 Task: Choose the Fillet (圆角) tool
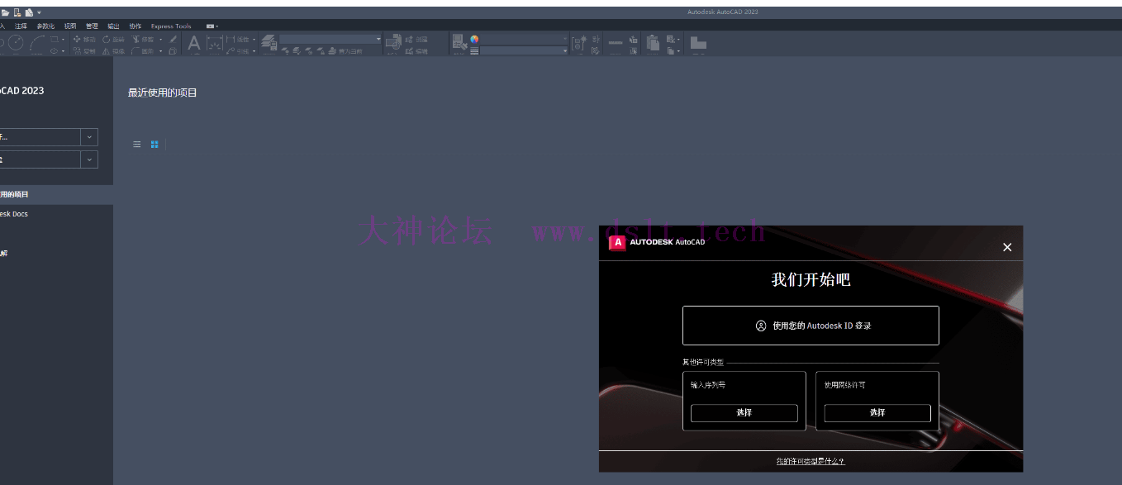(x=143, y=51)
